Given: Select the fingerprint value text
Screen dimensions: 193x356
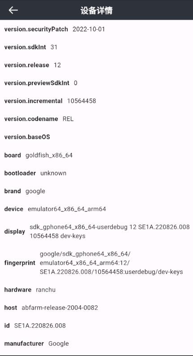Looking at the screenshot, I should (112, 263).
